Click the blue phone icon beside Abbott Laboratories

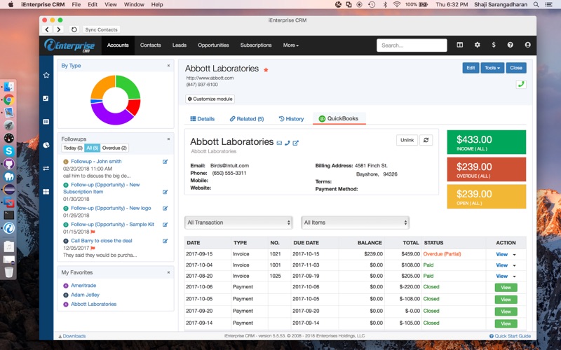coord(288,143)
